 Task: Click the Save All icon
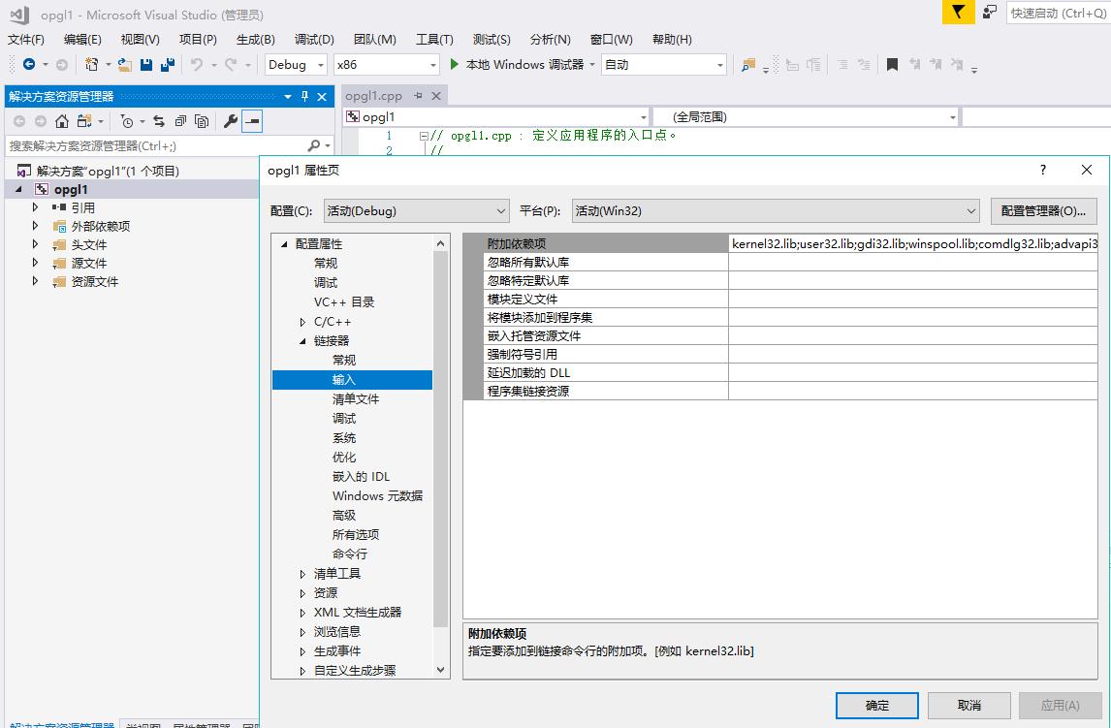[168, 64]
